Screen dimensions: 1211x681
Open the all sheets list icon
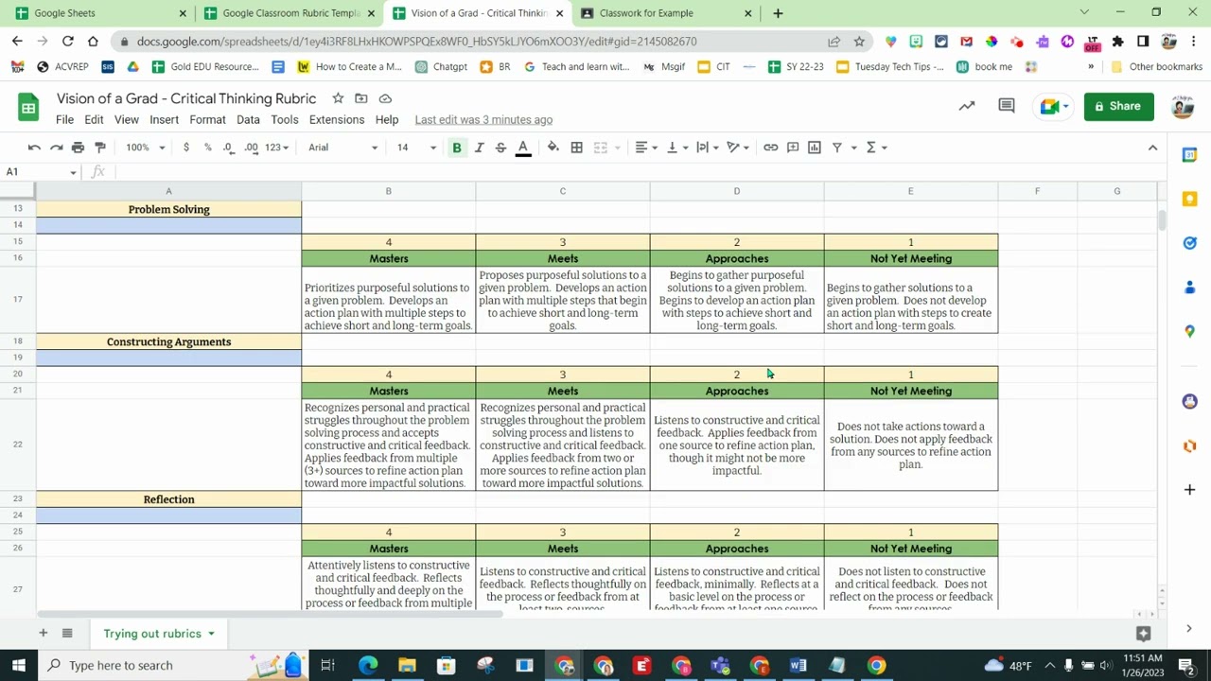click(67, 633)
